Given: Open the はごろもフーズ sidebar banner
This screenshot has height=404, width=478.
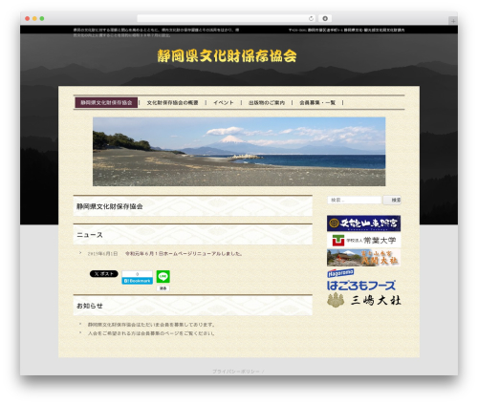Looking at the screenshot, I should tap(361, 280).
